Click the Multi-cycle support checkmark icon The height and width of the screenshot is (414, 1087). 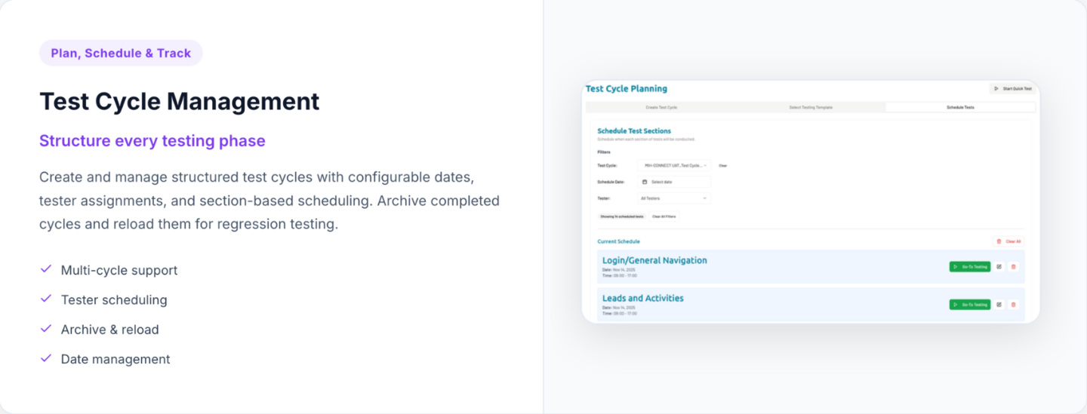(46, 269)
